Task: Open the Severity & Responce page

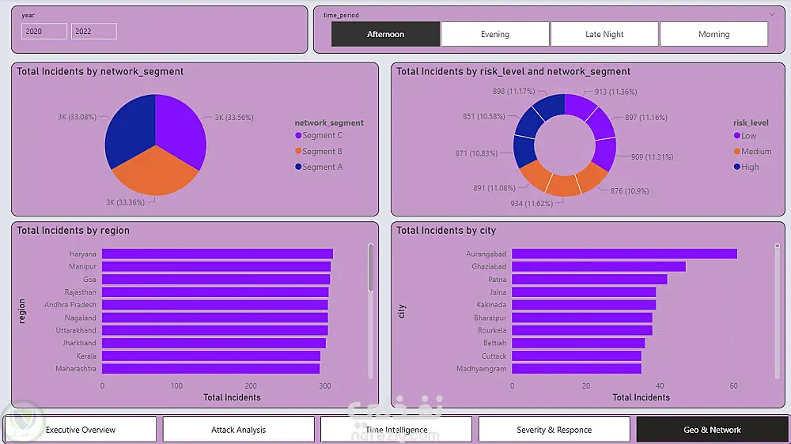Action: [x=554, y=430]
